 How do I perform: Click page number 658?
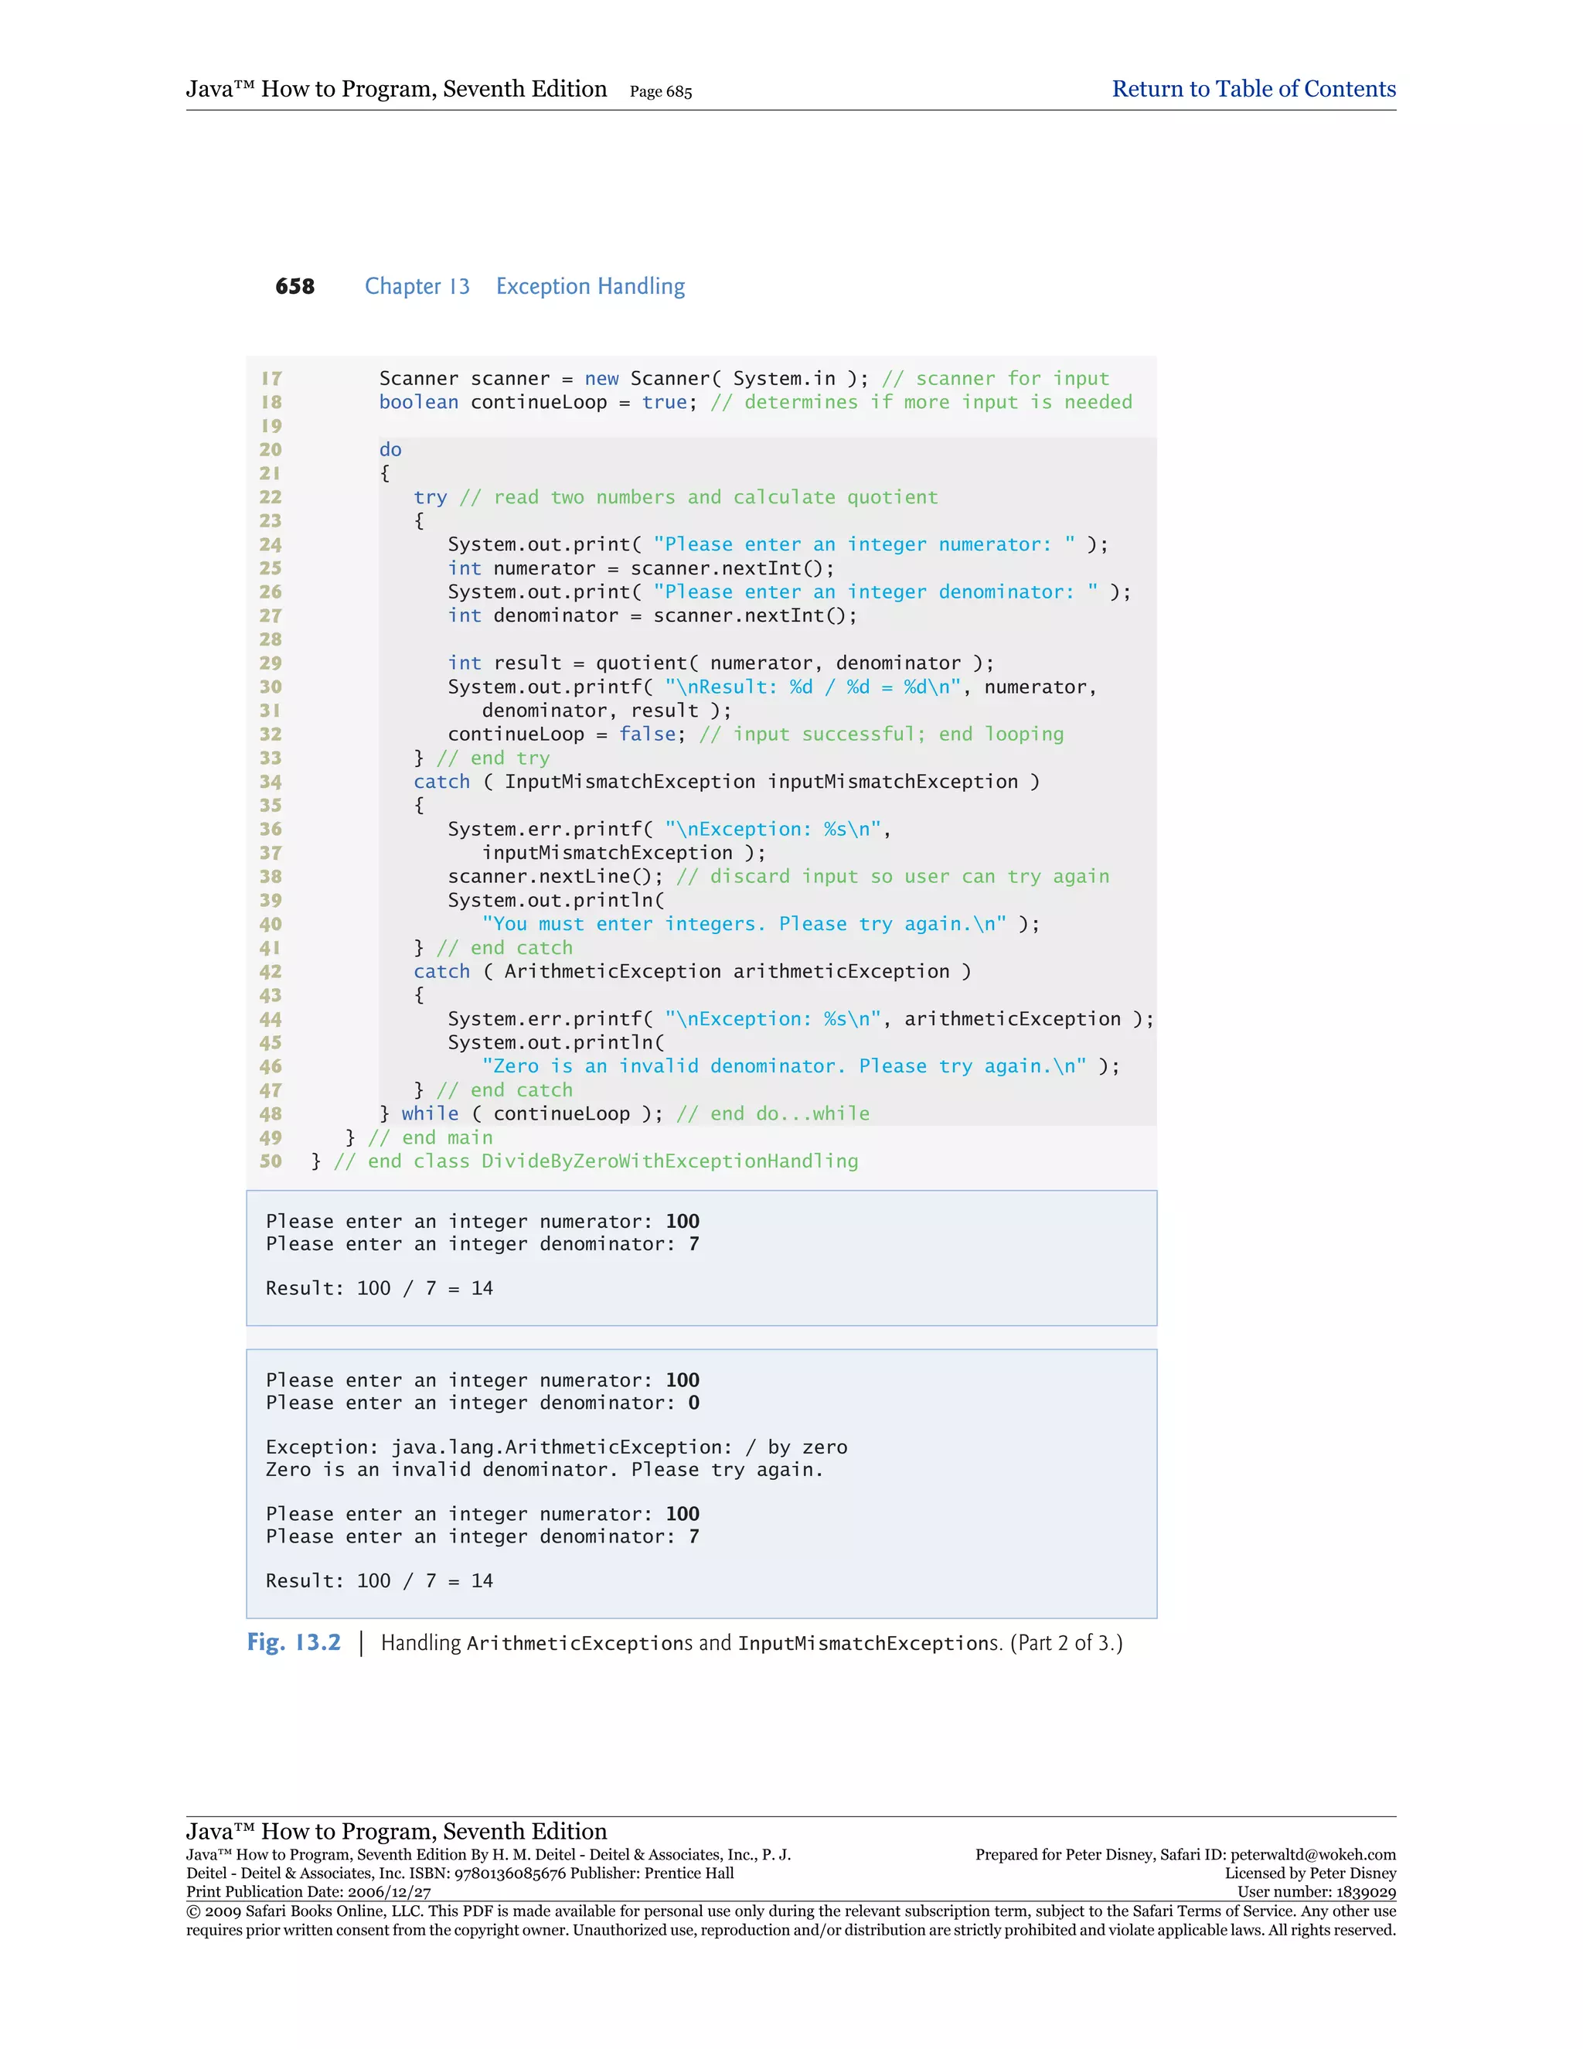[294, 286]
